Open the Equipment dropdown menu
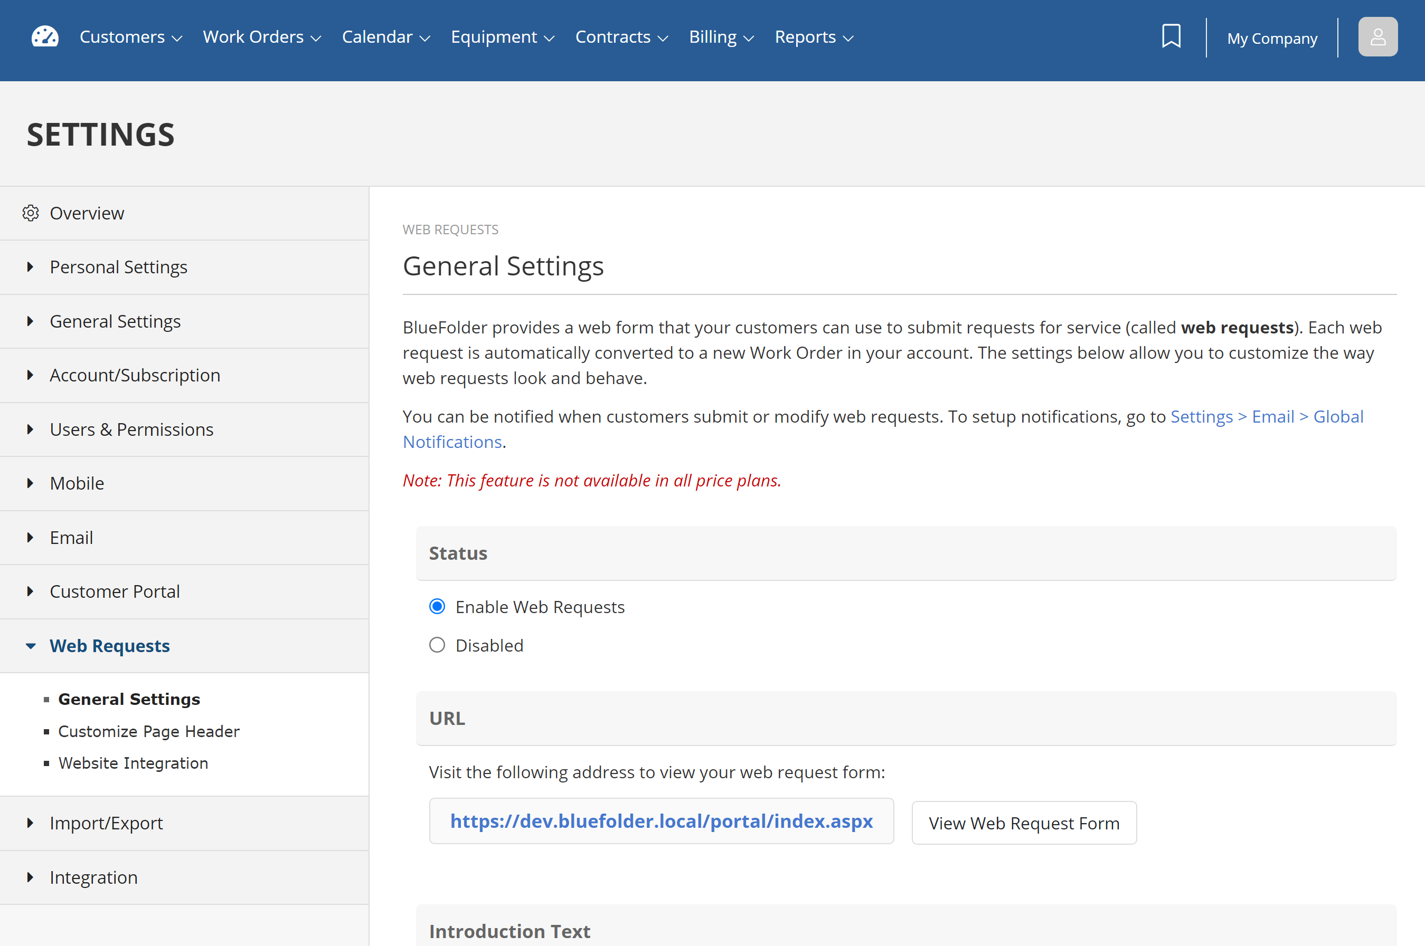This screenshot has height=946, width=1425. (503, 37)
